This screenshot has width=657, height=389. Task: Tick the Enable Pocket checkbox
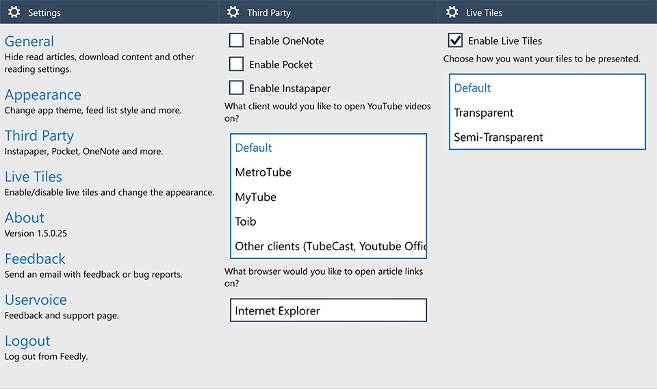pos(237,64)
